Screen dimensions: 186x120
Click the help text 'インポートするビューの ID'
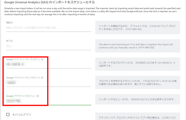(137, 100)
